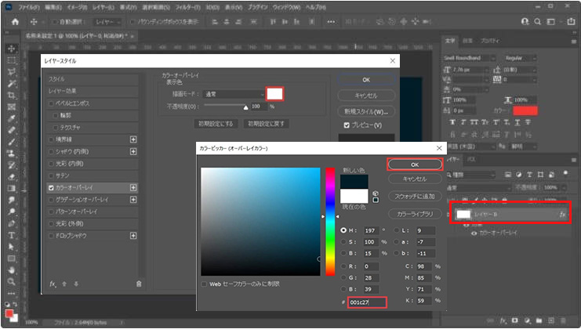The width and height of the screenshot is (581, 329).
Task: Click the add layer mask icon in Layers panel
Action: 514,320
